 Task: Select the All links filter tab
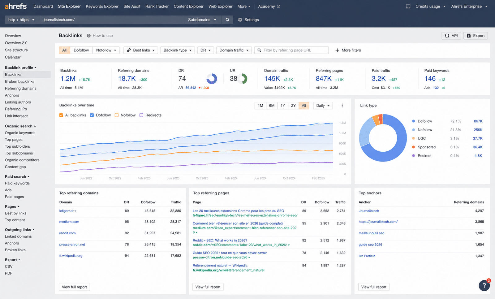(64, 50)
